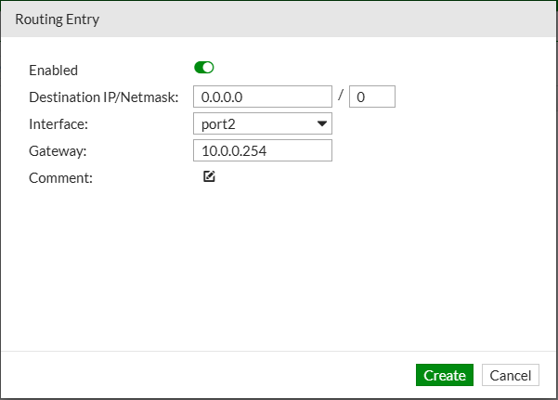Click the Create button

coord(445,375)
